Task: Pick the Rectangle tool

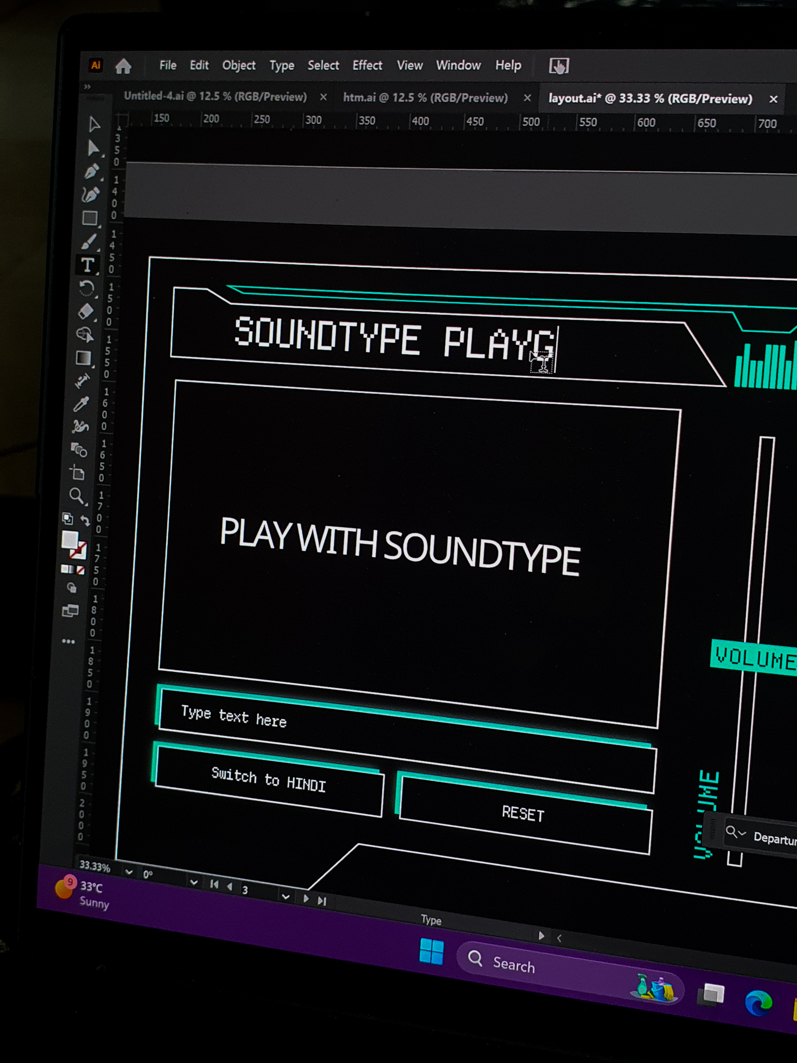Action: click(90, 218)
